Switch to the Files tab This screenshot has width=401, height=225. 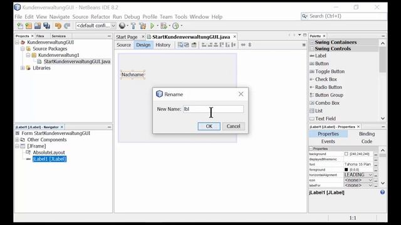(40, 36)
